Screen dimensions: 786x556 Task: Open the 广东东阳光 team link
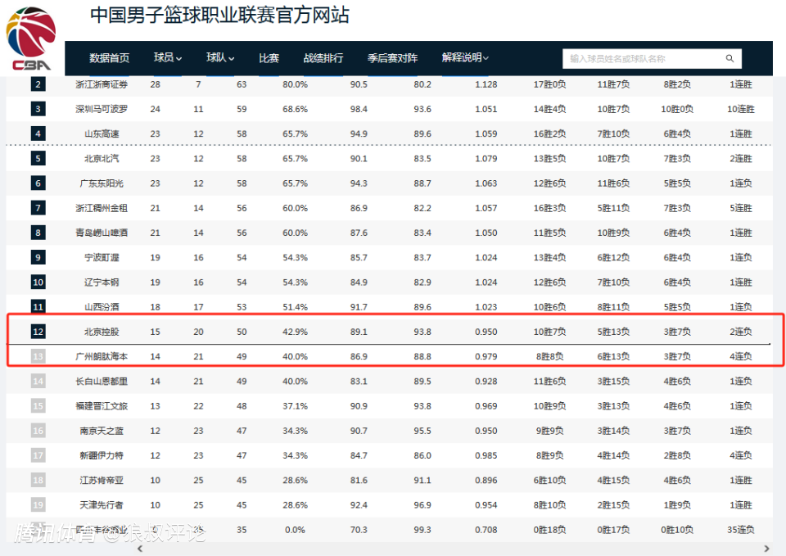point(102,183)
